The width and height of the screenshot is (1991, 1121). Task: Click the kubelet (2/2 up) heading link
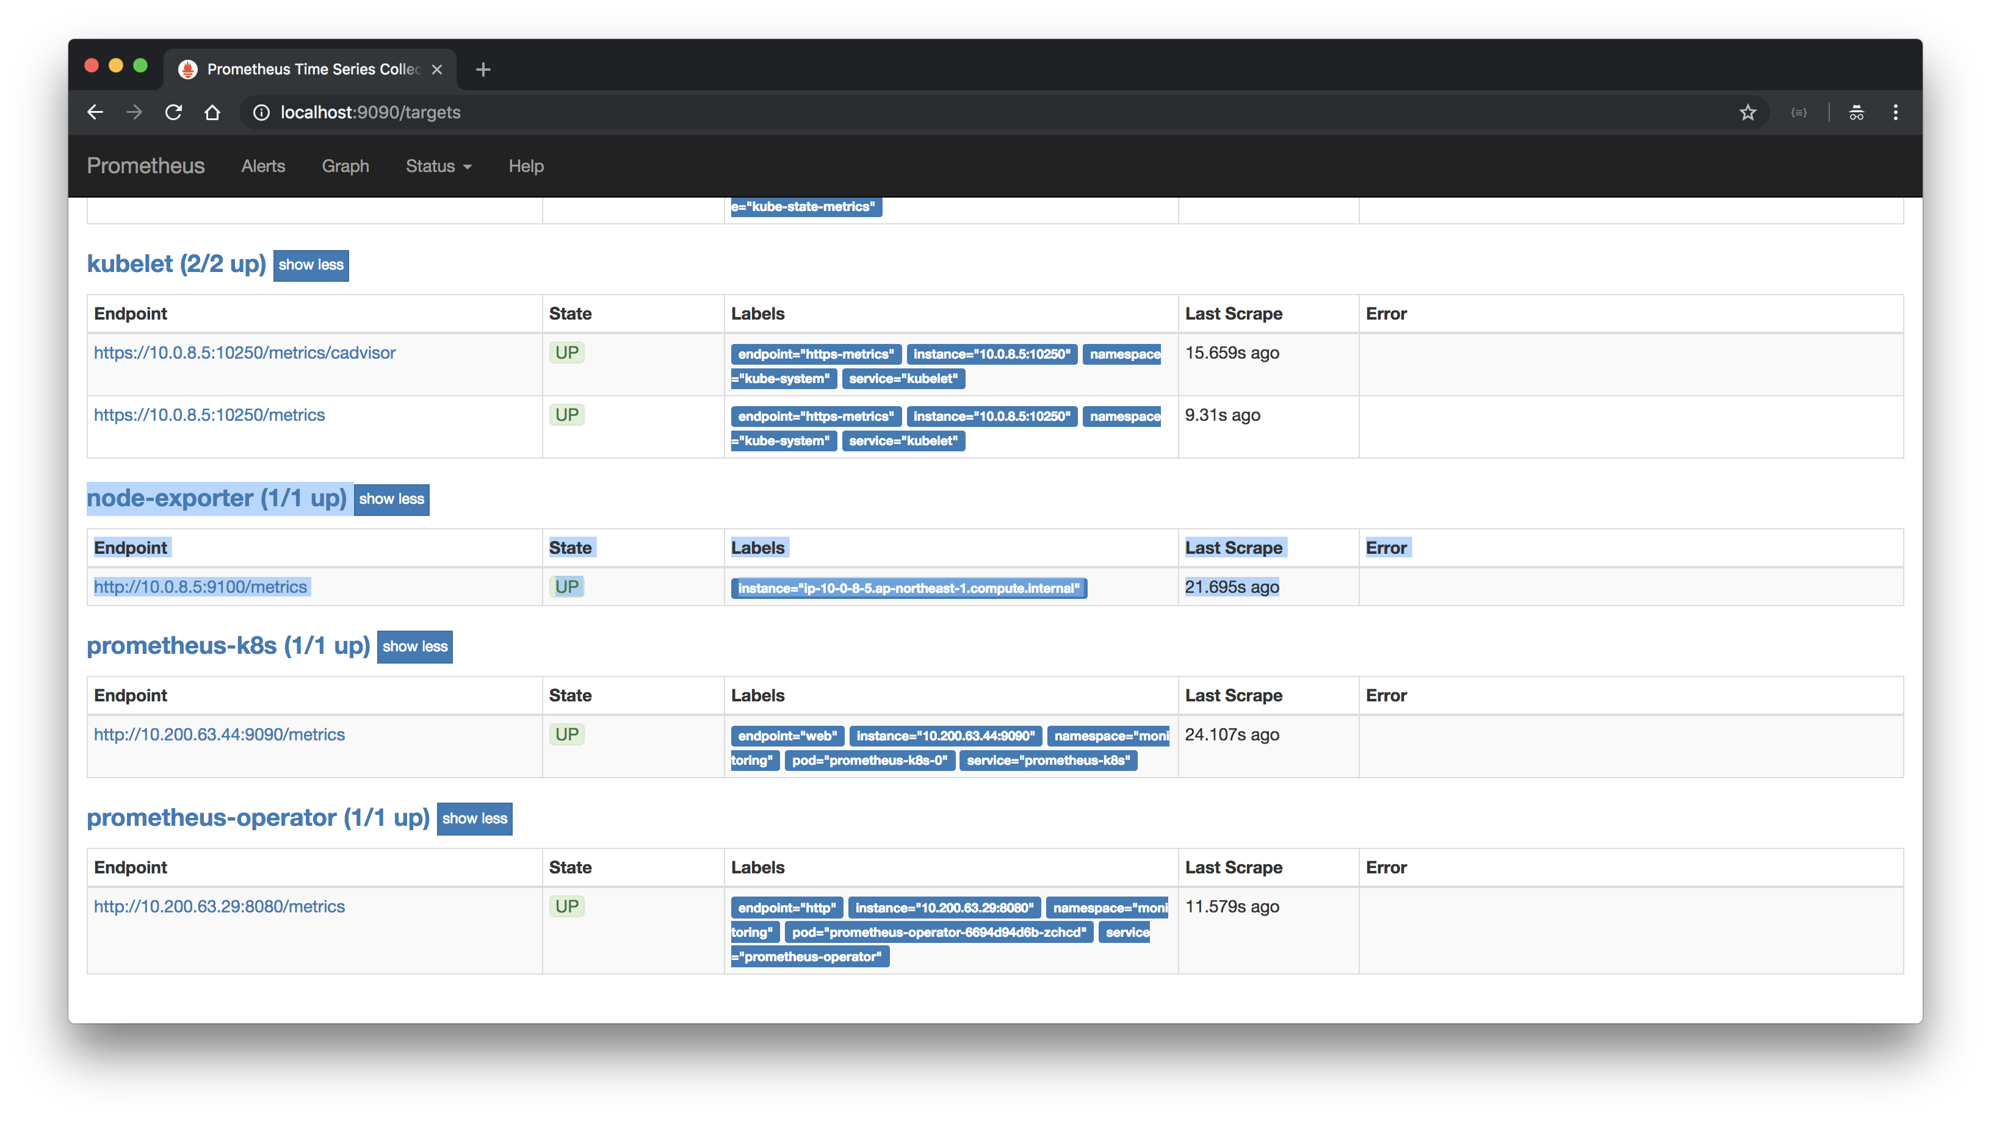pos(176,264)
